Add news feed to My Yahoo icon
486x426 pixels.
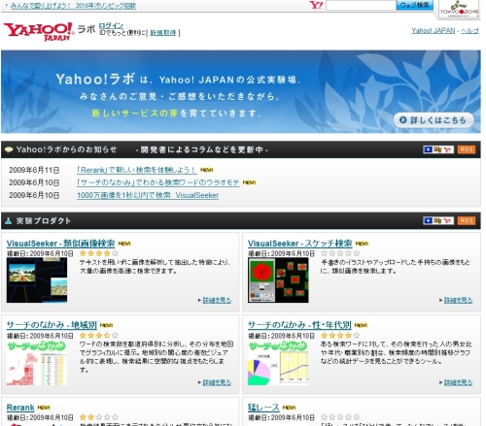(x=438, y=149)
